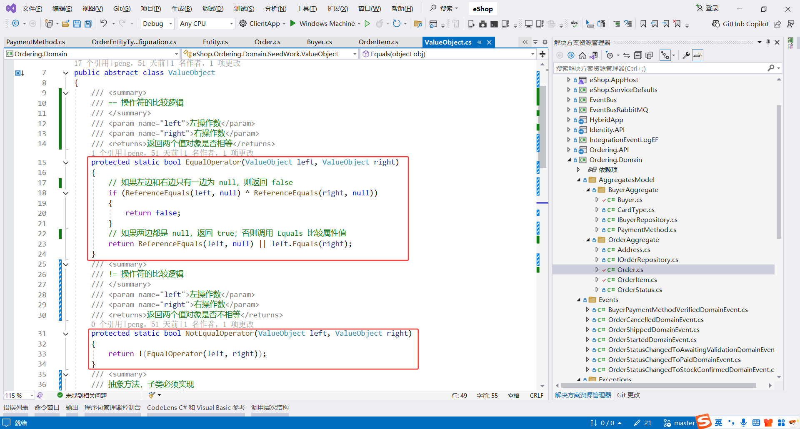
Task: Toggle file nesting view in Solution Explorer
Action: click(x=665, y=55)
